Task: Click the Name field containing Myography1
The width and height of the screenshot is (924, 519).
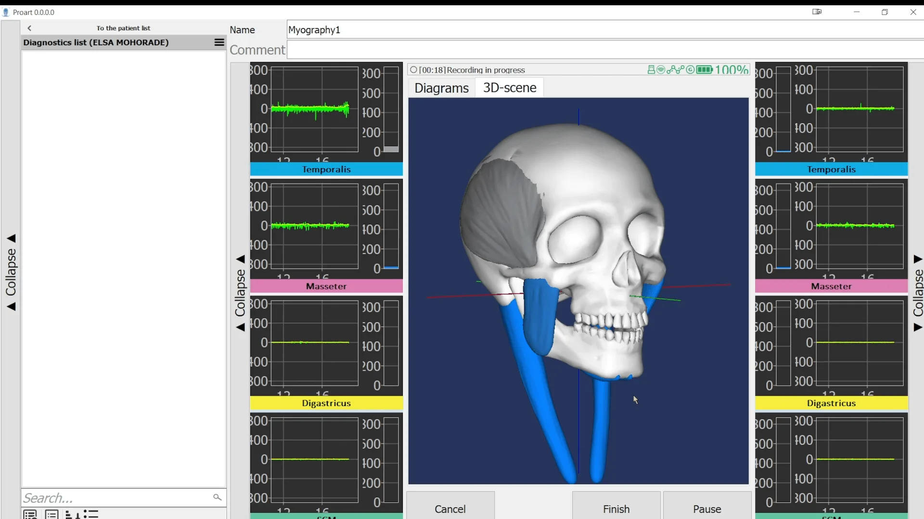Action: (605, 30)
